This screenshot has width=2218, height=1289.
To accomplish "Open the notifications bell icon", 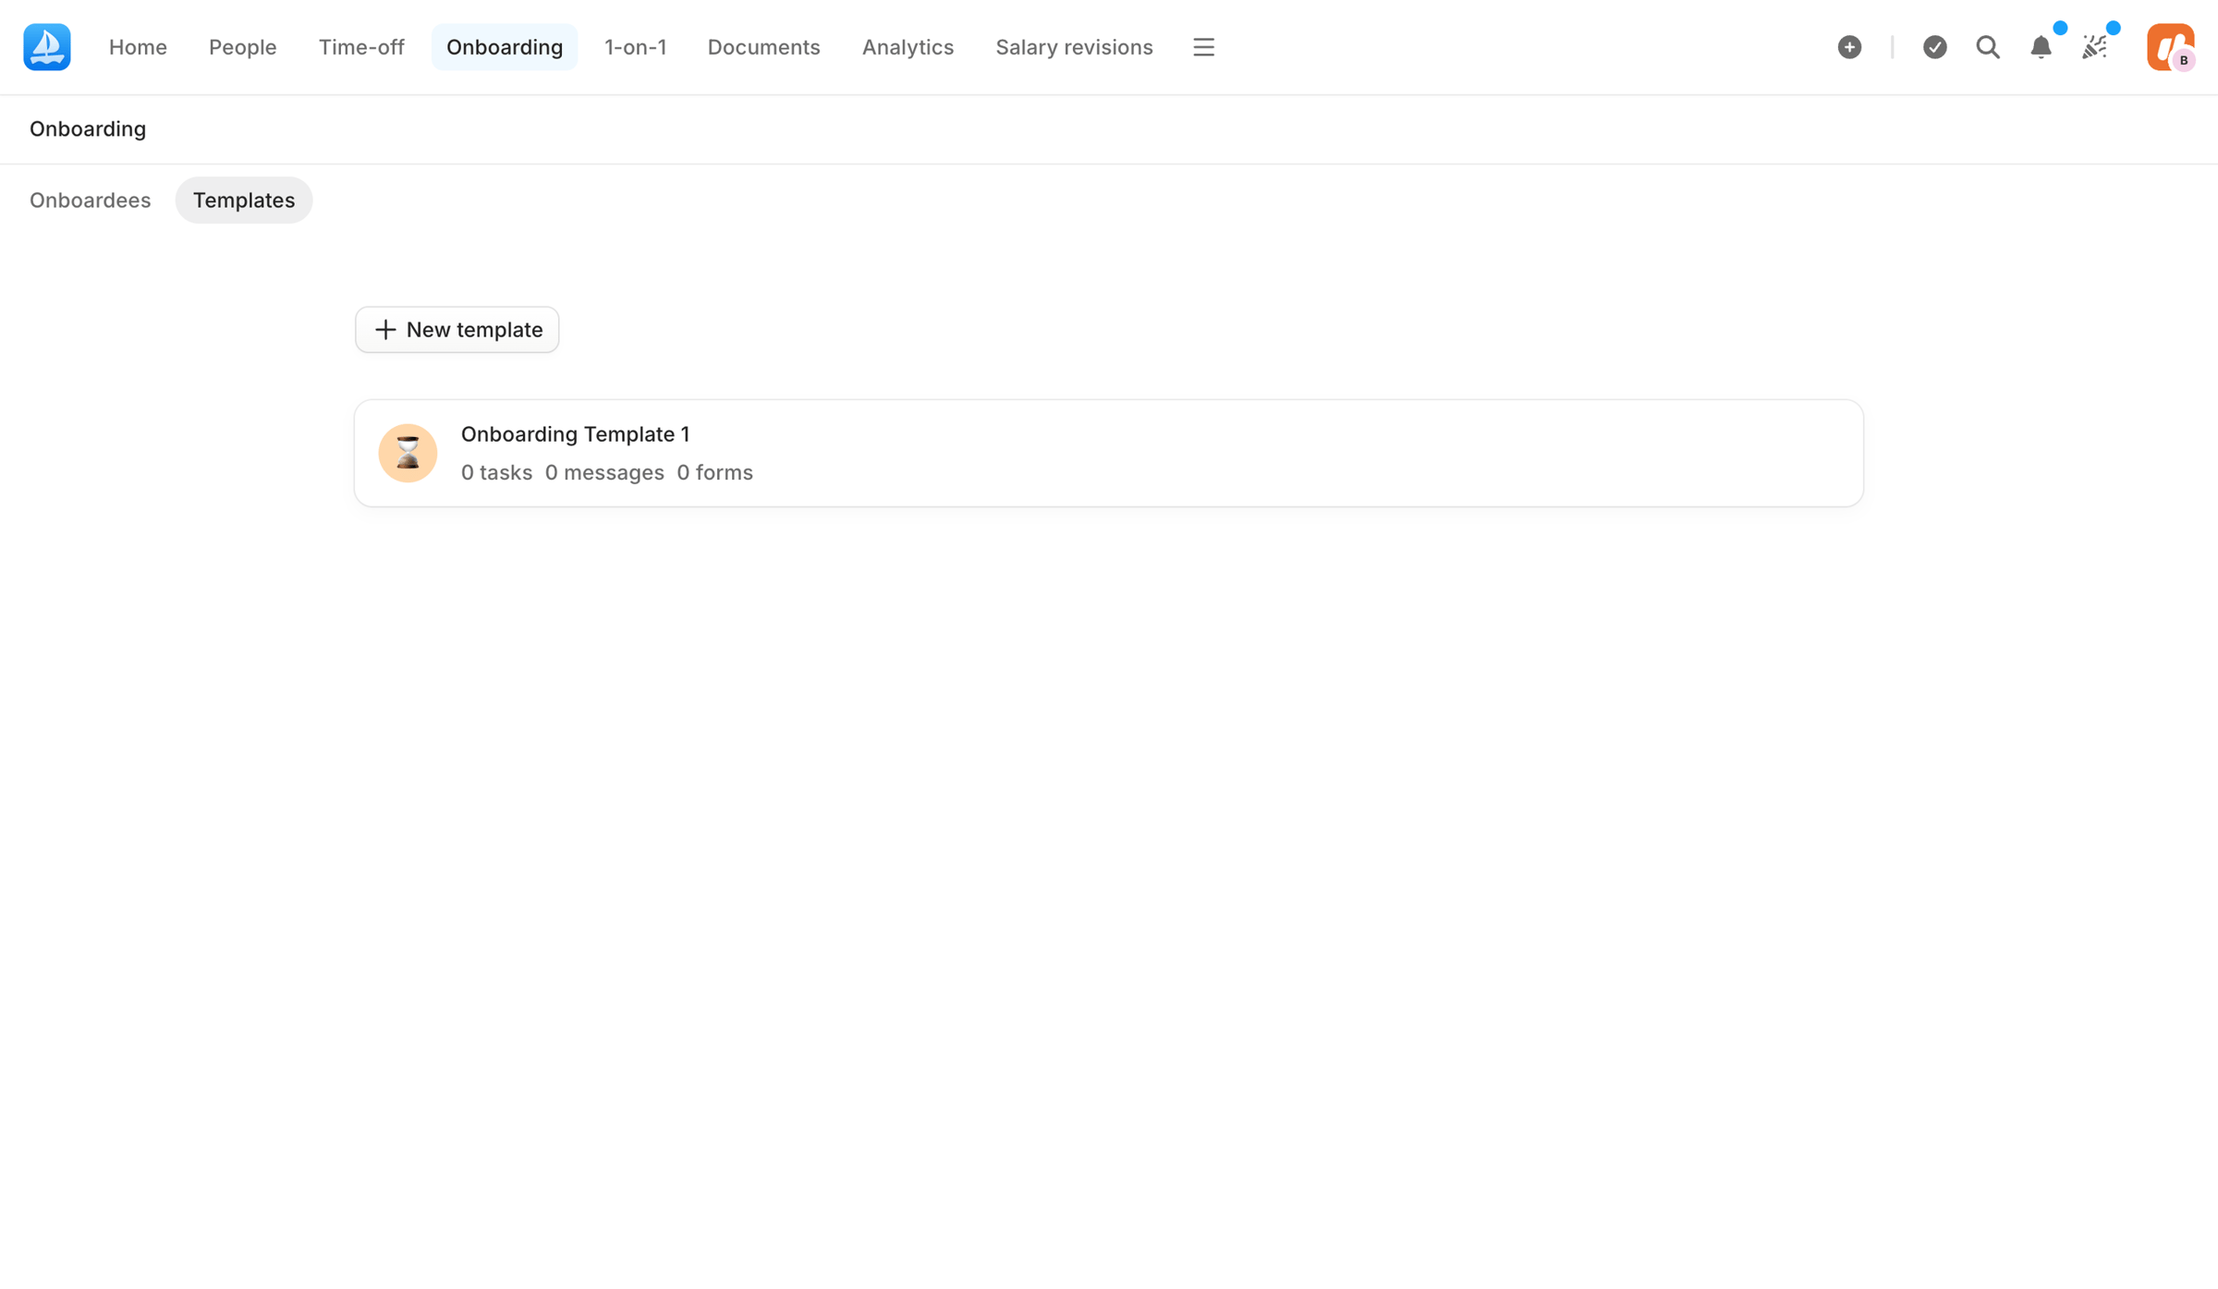I will click(x=2041, y=47).
